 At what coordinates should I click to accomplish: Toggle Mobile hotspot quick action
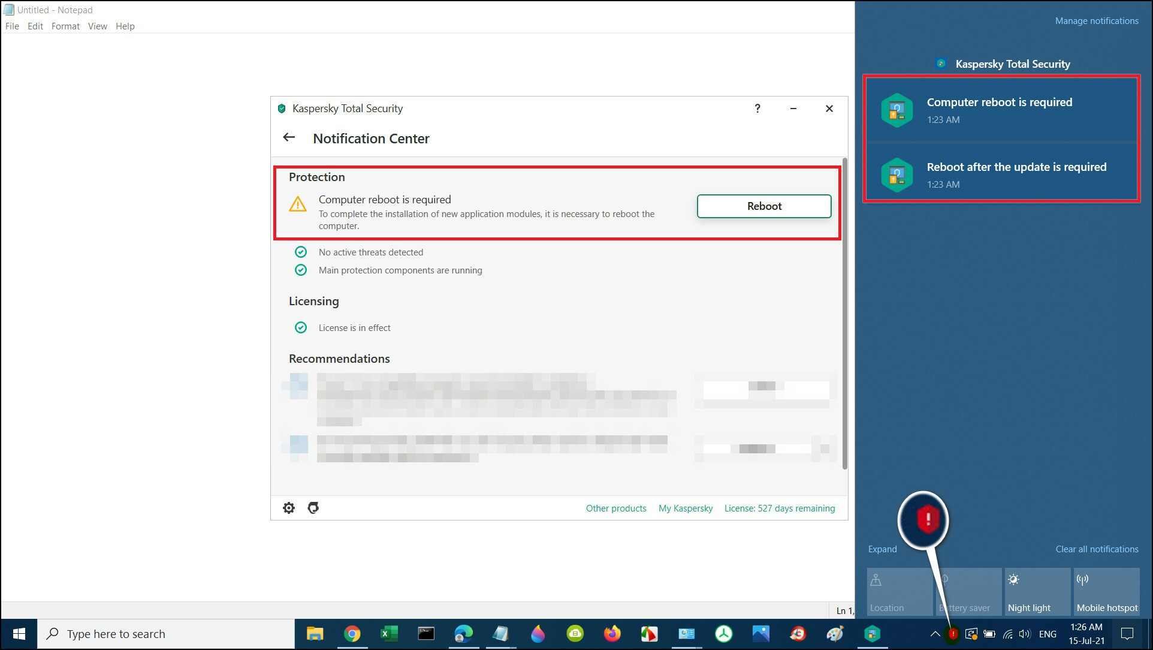(x=1106, y=592)
